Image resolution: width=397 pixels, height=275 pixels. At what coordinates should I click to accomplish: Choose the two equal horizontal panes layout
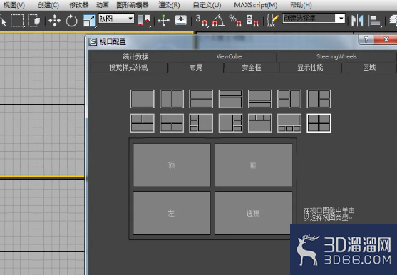coord(201,99)
